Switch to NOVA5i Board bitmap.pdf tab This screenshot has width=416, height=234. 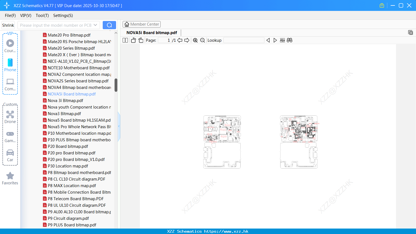pyautogui.click(x=152, y=32)
